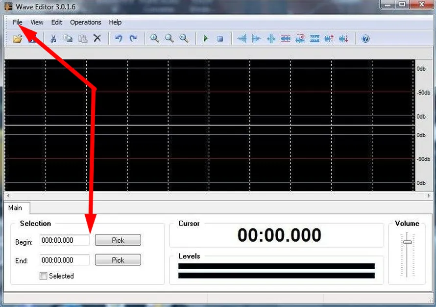Undo the last action via toolbar

pos(119,38)
